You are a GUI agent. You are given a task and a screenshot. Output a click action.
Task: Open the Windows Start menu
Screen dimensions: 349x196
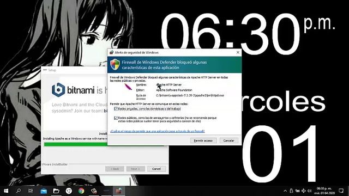click(x=6, y=191)
